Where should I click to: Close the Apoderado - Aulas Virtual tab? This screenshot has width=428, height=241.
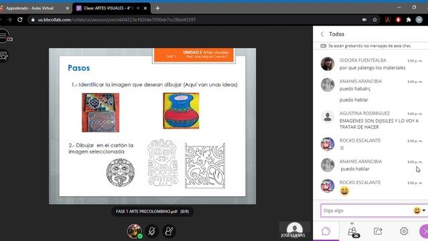coord(68,8)
